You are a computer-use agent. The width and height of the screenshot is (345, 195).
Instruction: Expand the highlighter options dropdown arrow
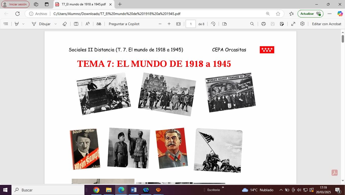[23, 24]
